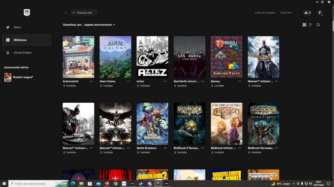
Task: Open 'Lista de desejos' link
Action: 265,13
